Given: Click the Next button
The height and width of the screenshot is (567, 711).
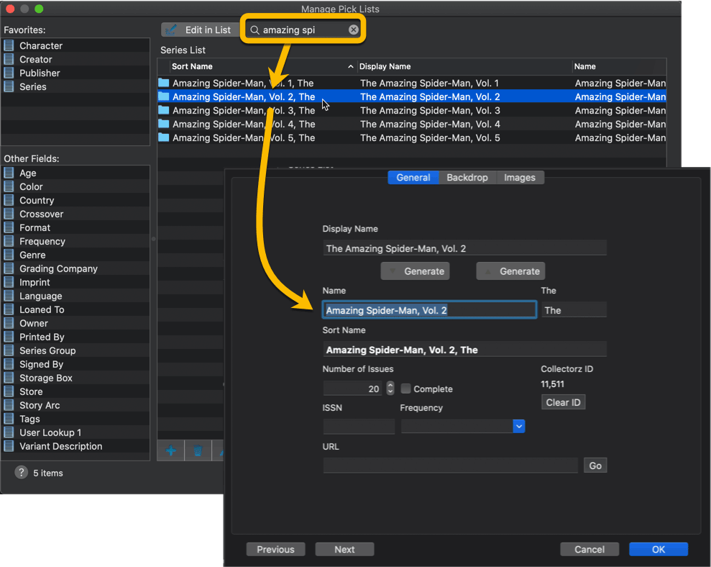Looking at the screenshot, I should coord(344,549).
